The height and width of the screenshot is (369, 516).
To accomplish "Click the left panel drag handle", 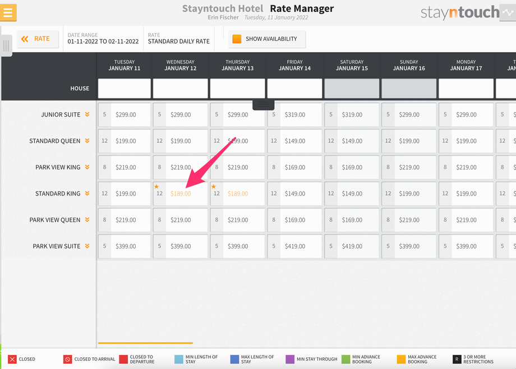I will (x=6, y=46).
